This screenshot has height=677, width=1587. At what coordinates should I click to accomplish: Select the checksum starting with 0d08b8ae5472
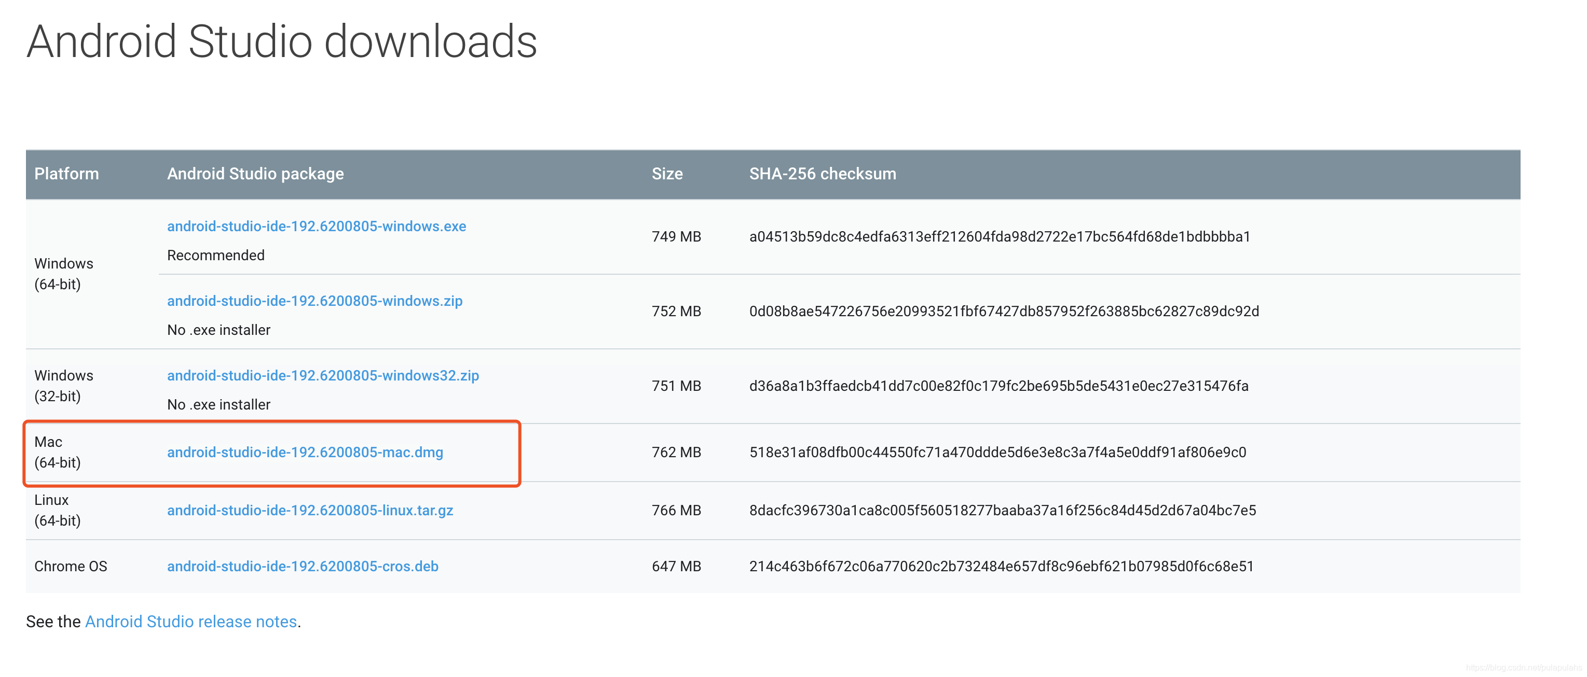tap(1004, 312)
